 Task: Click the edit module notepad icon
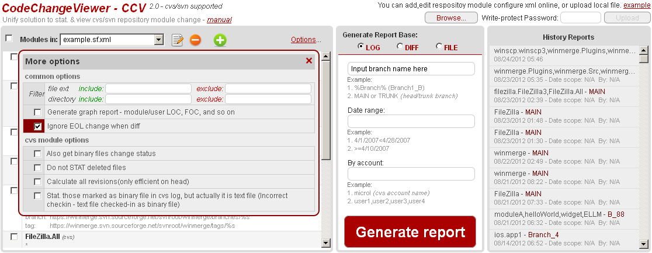tap(178, 40)
